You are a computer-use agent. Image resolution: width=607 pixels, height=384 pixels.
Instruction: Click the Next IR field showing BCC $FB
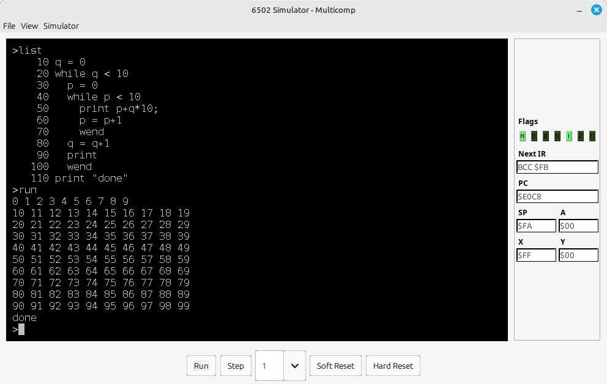coord(557,167)
